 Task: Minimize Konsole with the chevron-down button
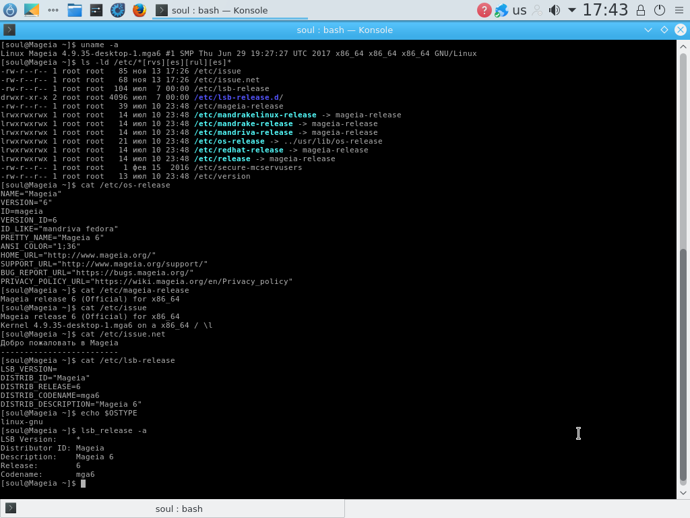648,30
